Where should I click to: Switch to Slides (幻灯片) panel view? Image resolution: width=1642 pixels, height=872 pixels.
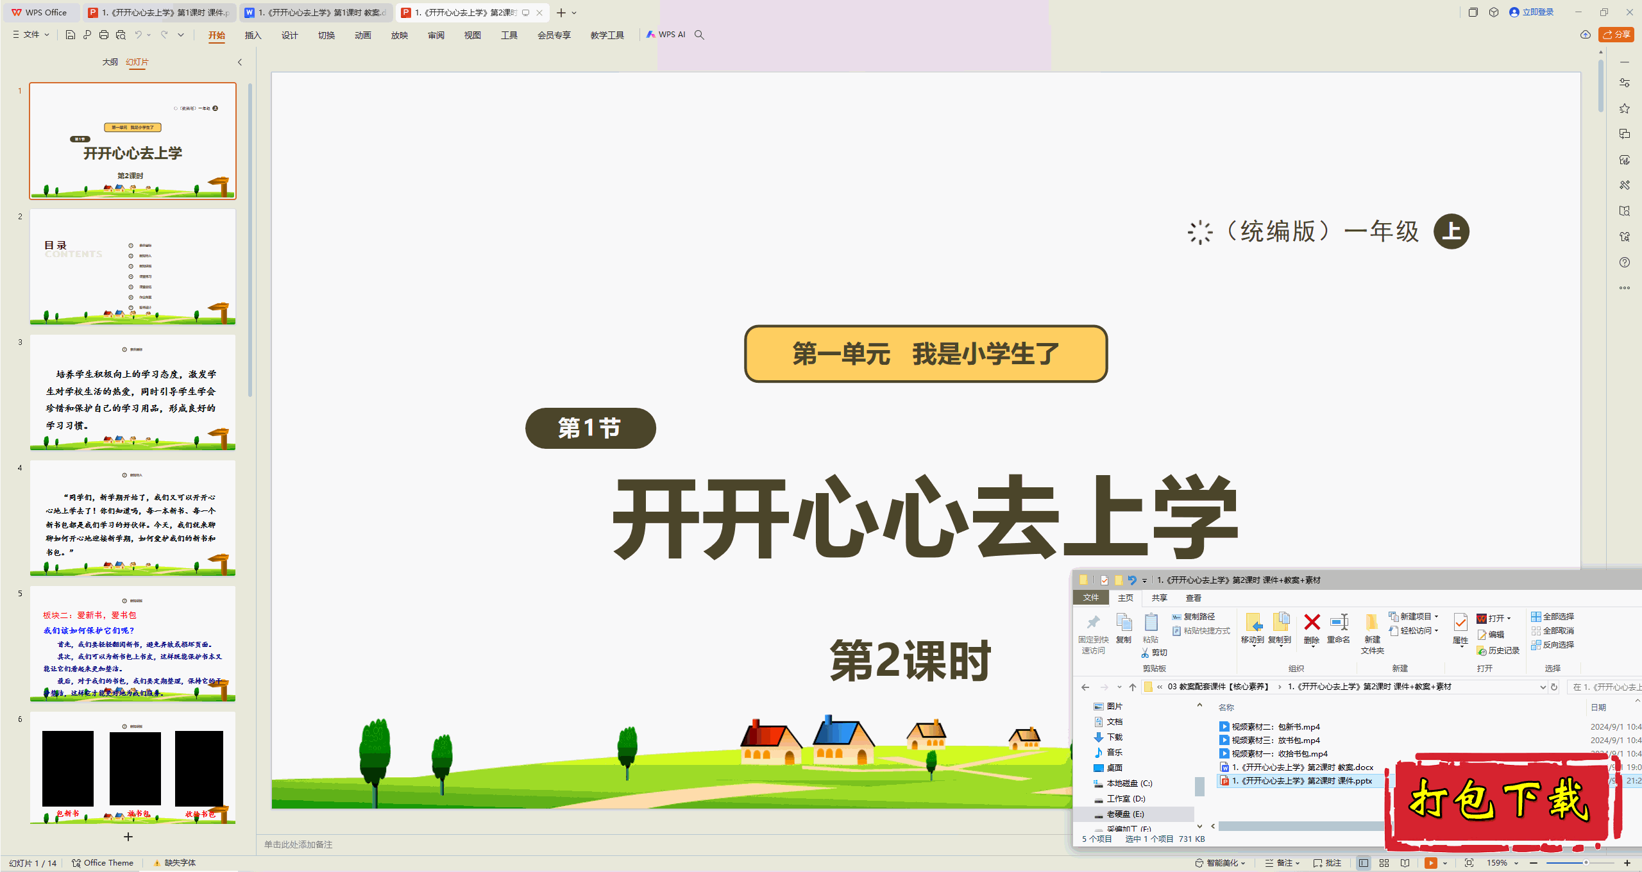[137, 62]
